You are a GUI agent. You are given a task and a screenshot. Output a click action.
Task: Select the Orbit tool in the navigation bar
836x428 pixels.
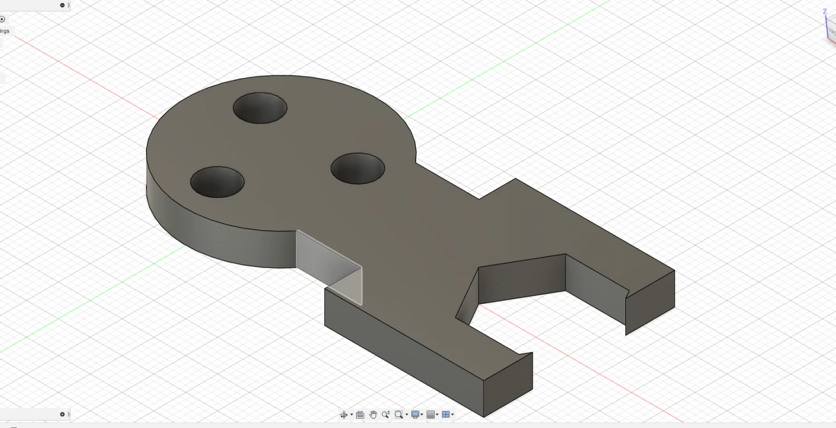(344, 414)
